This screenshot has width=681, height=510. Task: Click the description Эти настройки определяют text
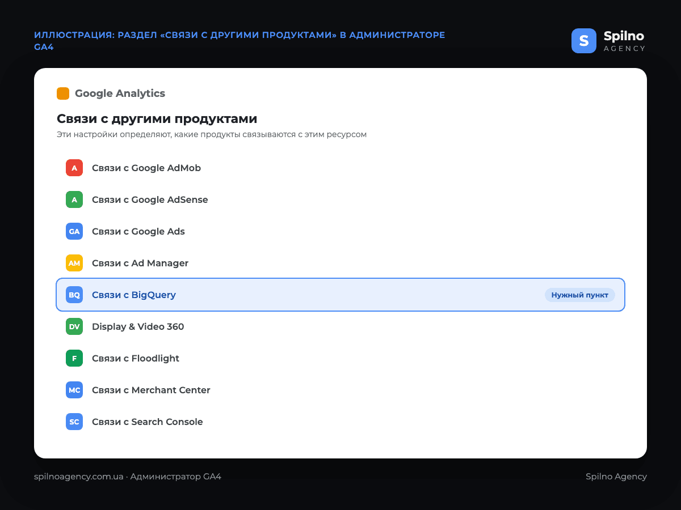212,135
